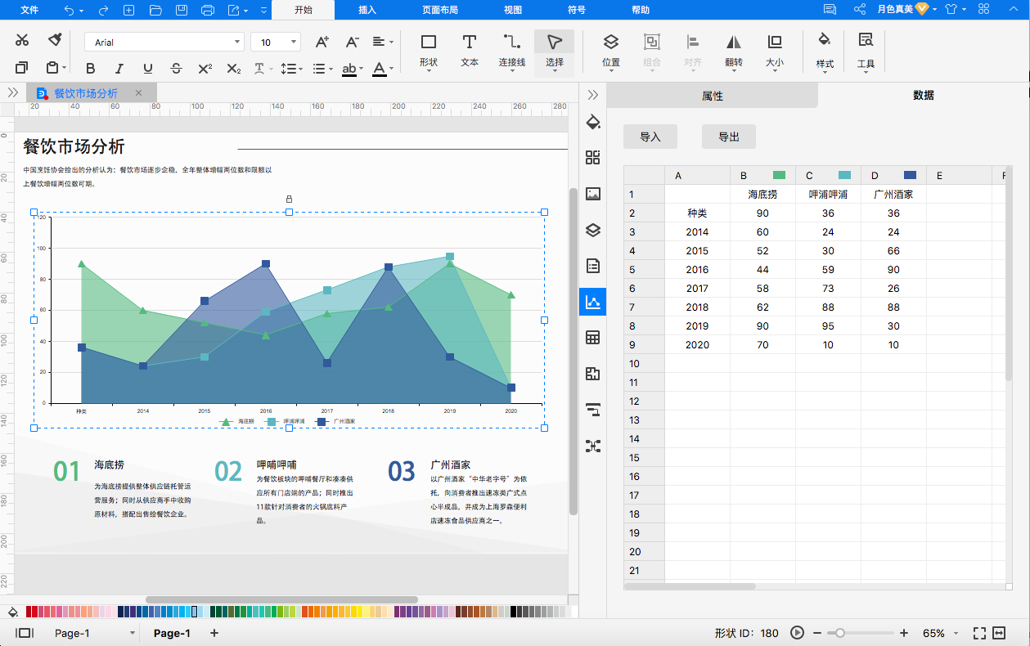
Task: Click the dark blue series swatch in column D
Action: click(x=910, y=175)
